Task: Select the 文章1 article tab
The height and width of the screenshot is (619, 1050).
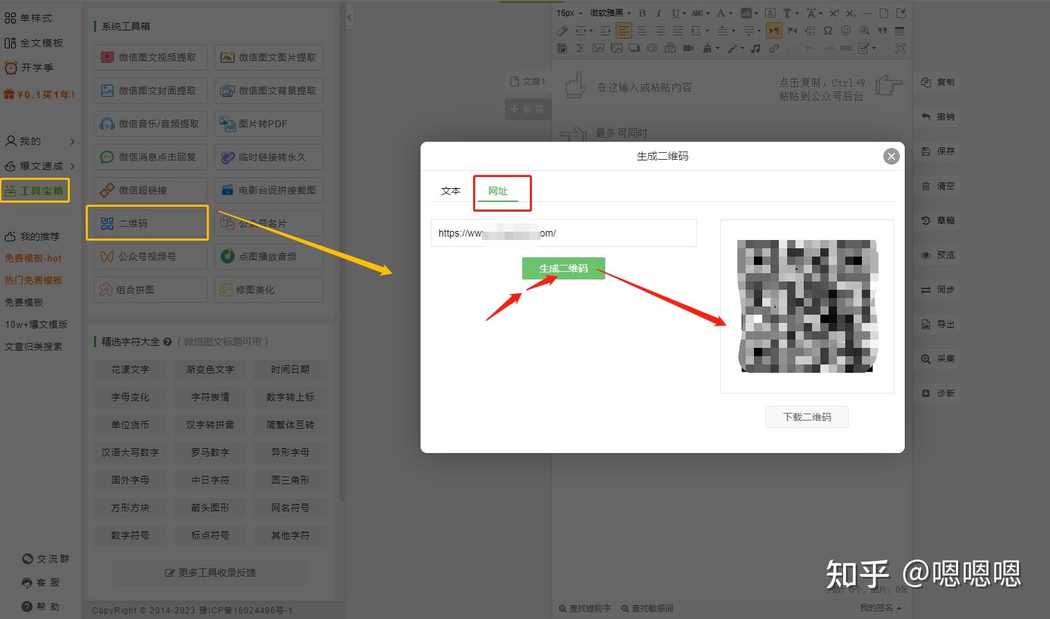Action: coord(528,82)
